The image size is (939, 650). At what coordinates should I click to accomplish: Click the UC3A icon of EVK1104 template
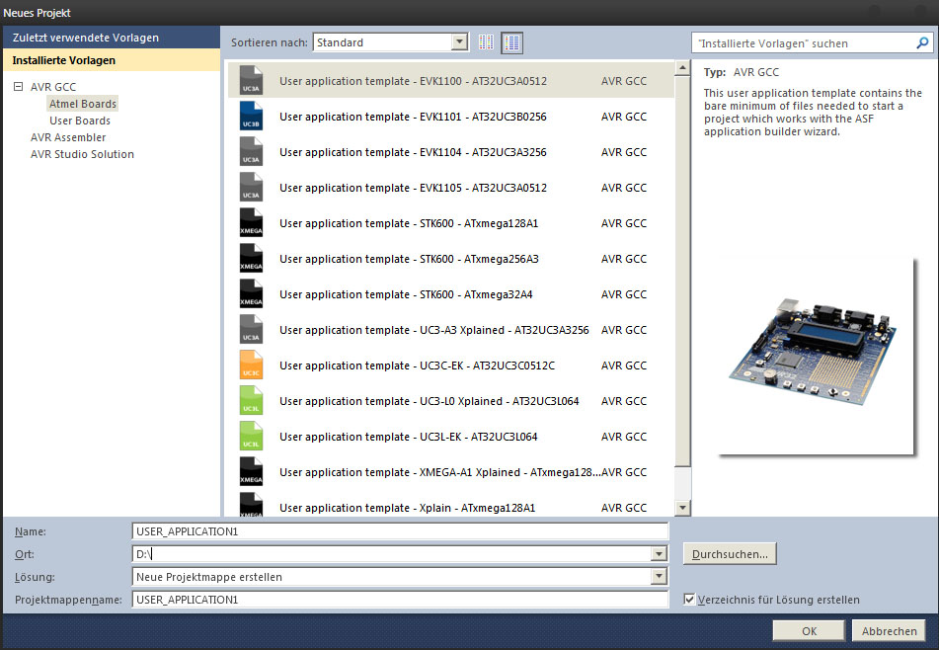(251, 151)
